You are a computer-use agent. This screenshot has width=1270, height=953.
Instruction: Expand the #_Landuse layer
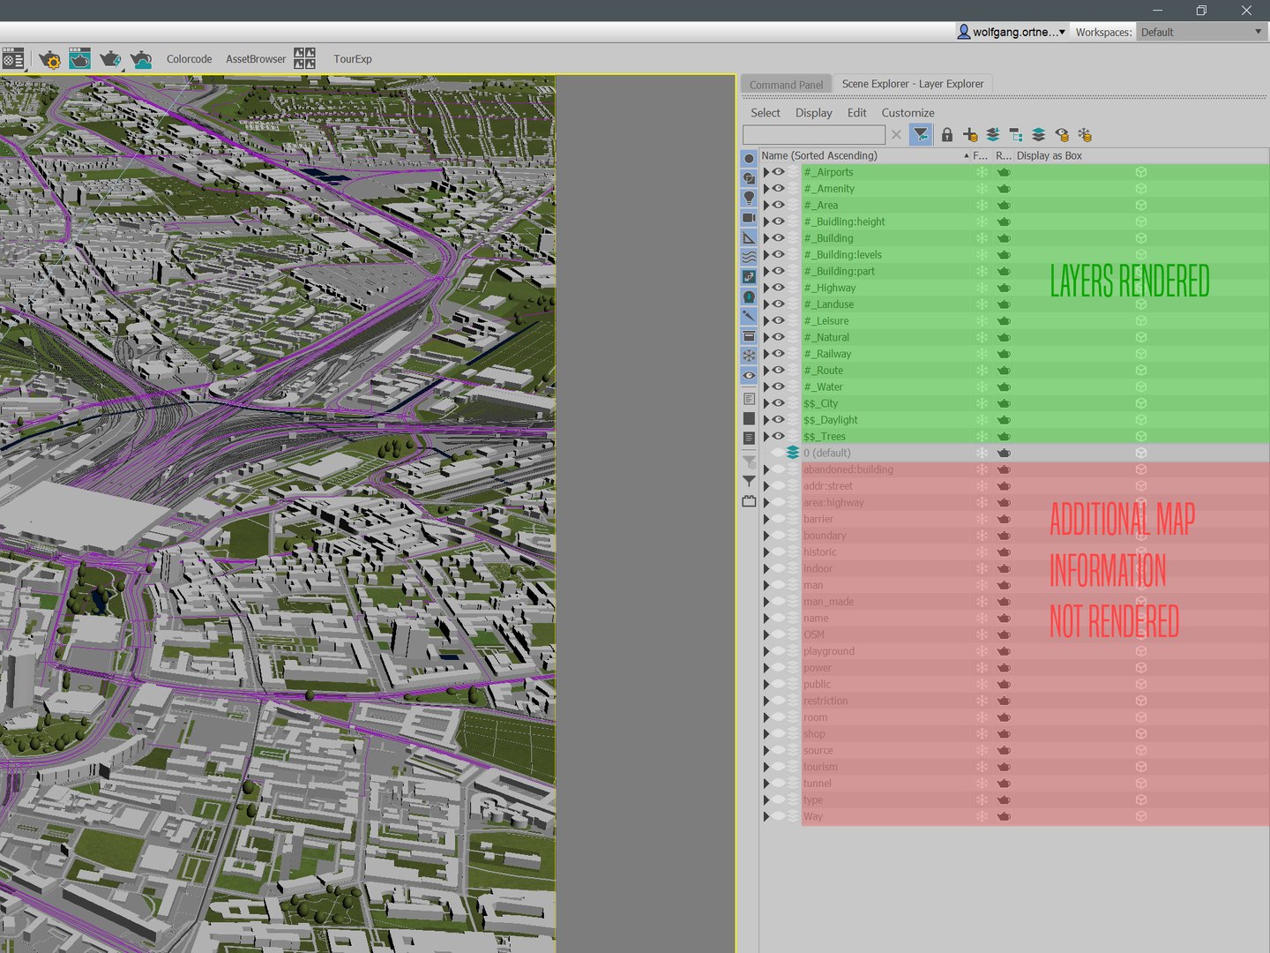[766, 304]
